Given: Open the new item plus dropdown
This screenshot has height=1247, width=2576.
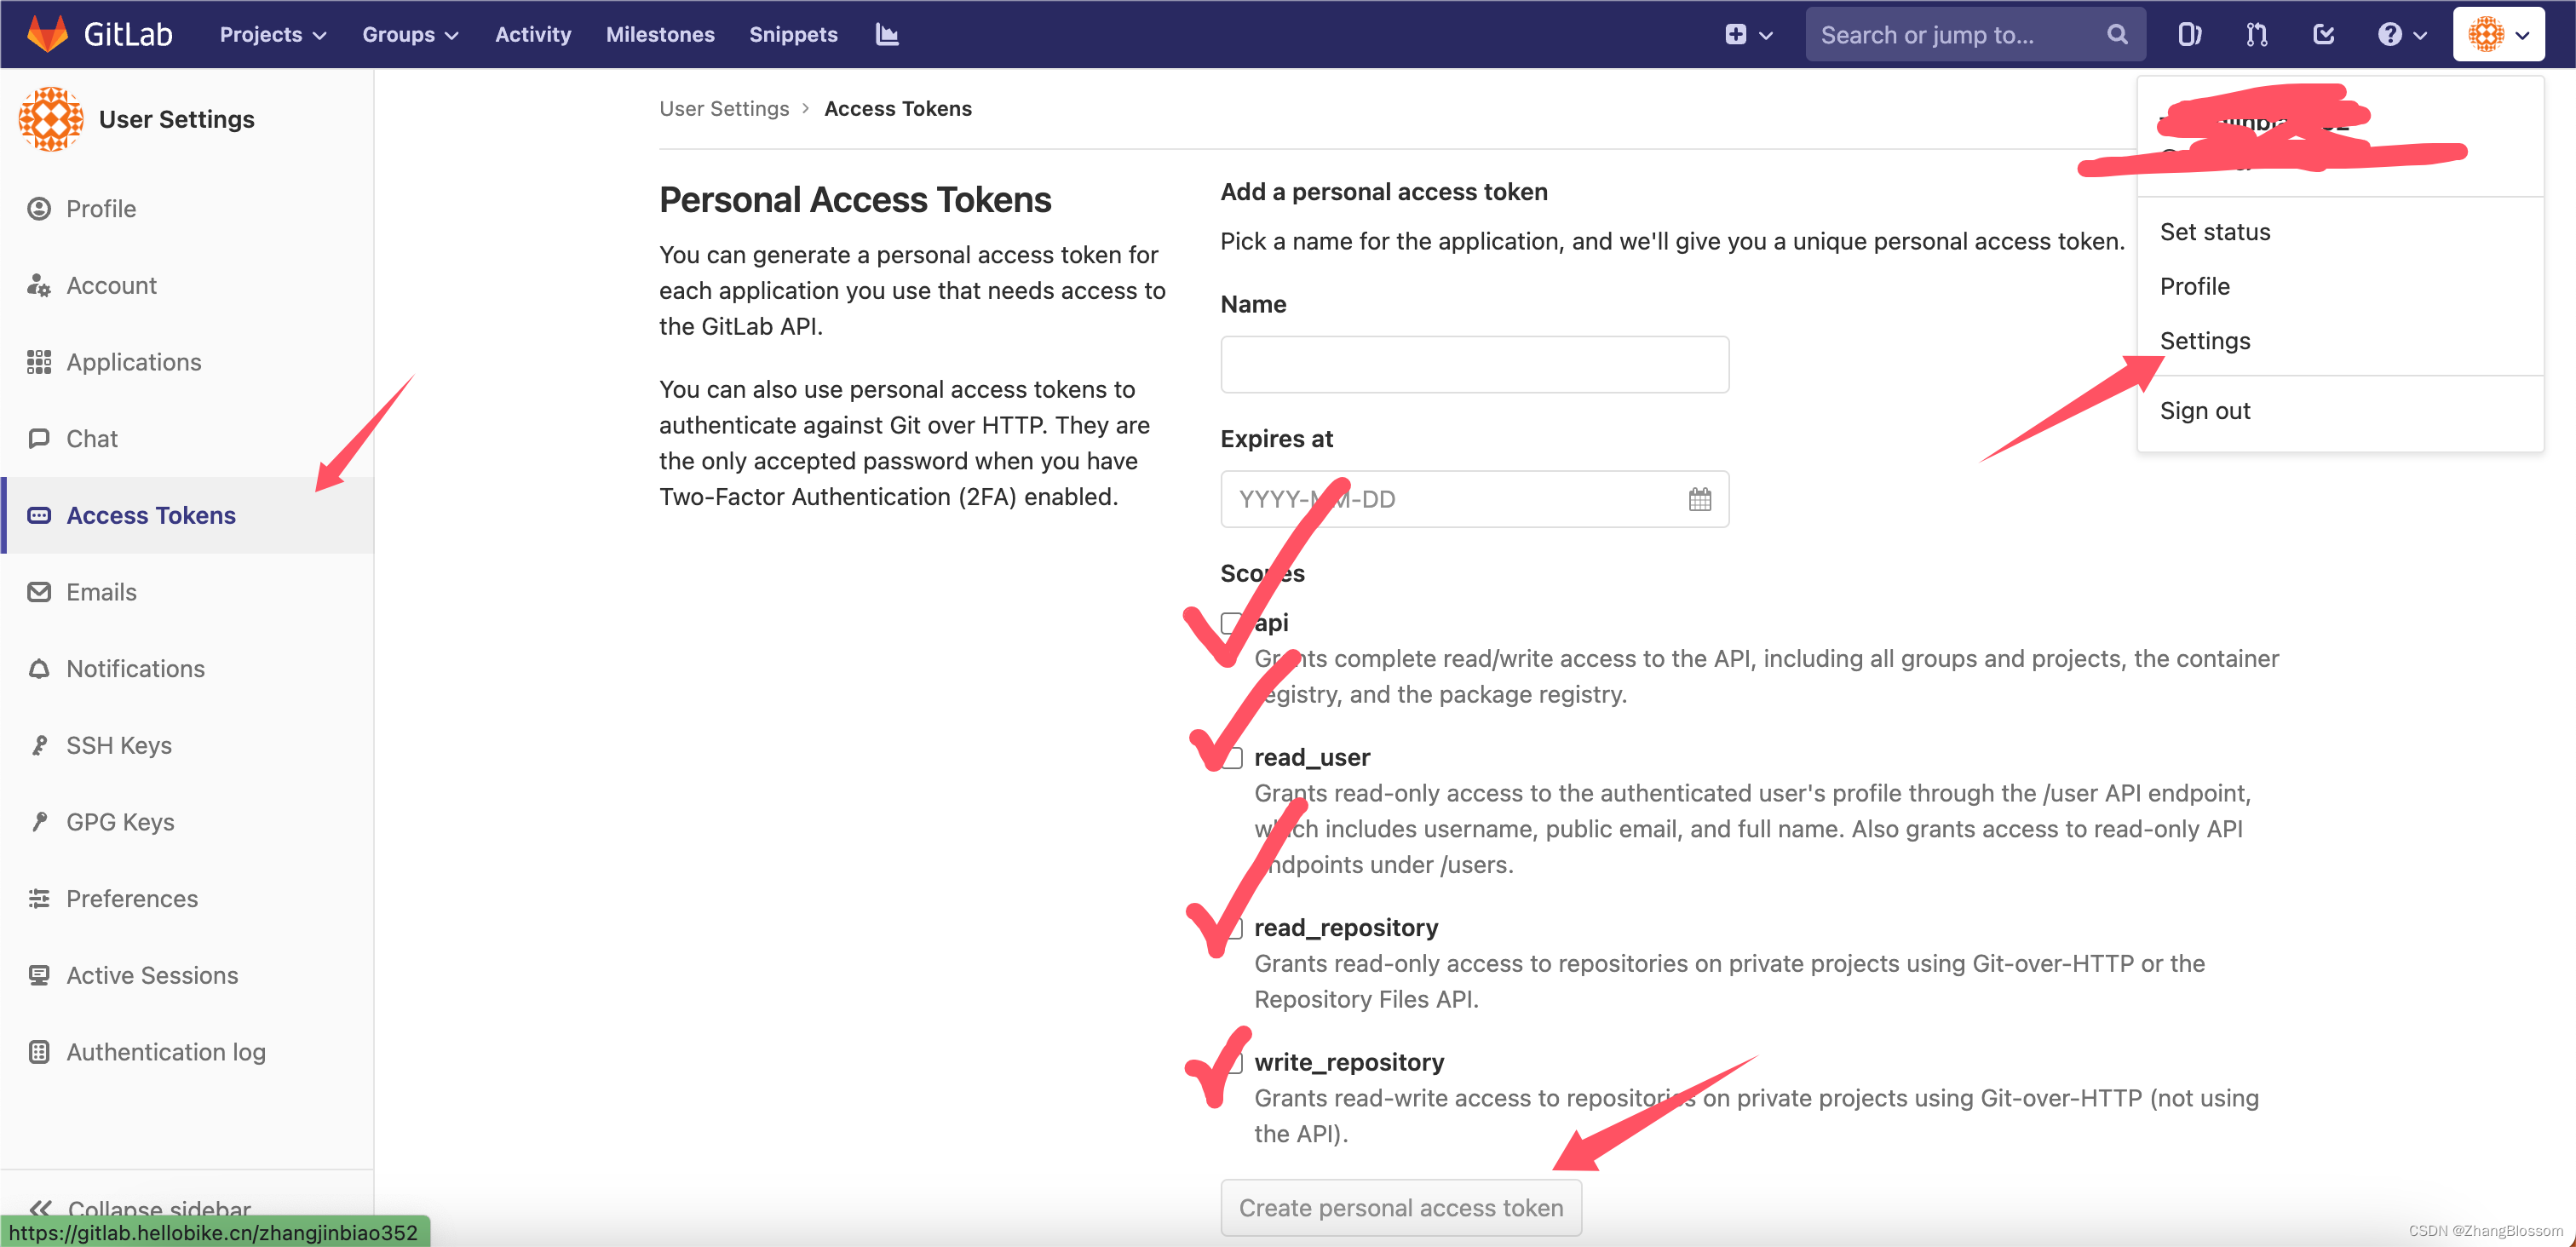Looking at the screenshot, I should point(1747,34).
